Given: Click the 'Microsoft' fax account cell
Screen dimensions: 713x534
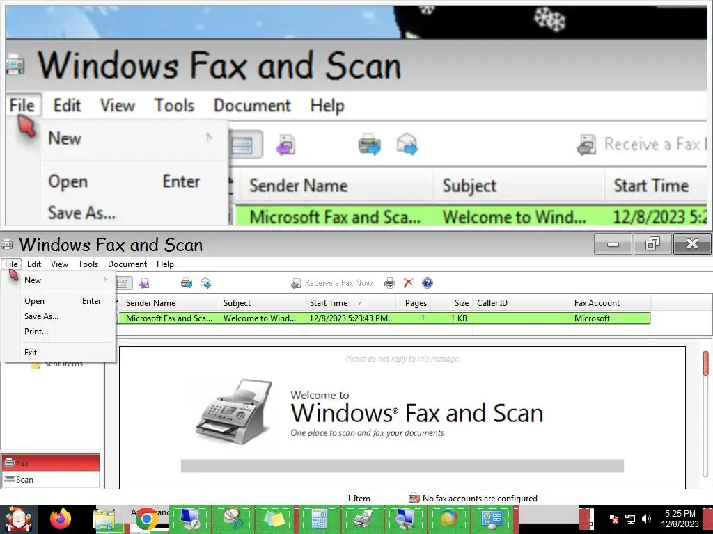Looking at the screenshot, I should pos(592,318).
